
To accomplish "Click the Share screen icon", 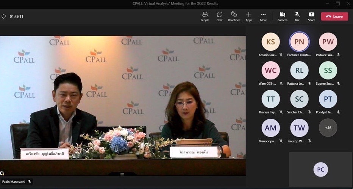I will click(311, 16).
